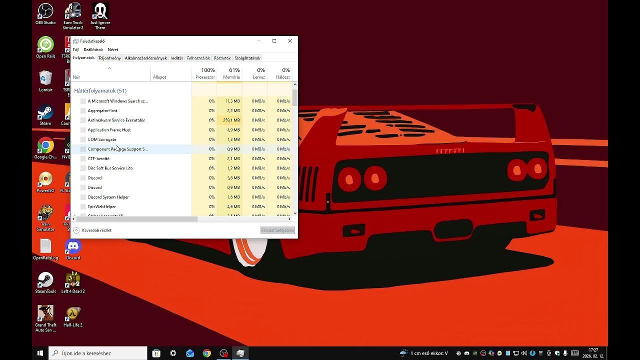
Task: Select the SteamTools desktop icon
Action: coord(45,283)
